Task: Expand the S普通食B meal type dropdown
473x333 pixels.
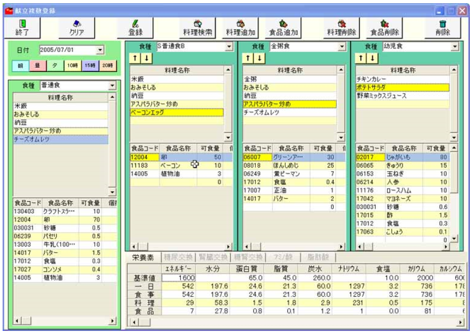Action: click(x=229, y=47)
